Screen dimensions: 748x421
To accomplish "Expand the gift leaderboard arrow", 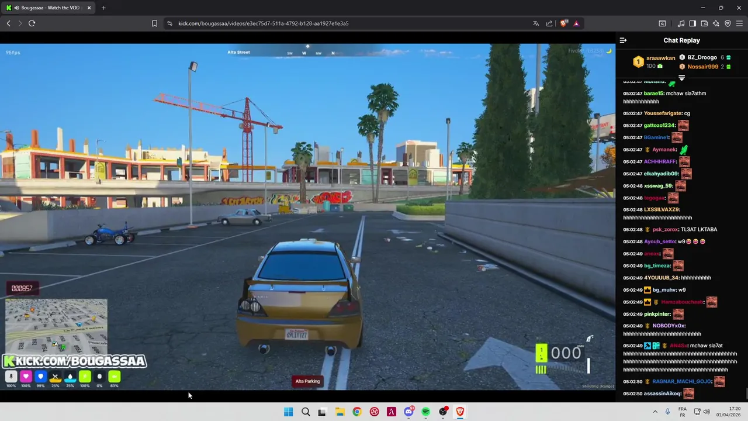I will coord(681,78).
